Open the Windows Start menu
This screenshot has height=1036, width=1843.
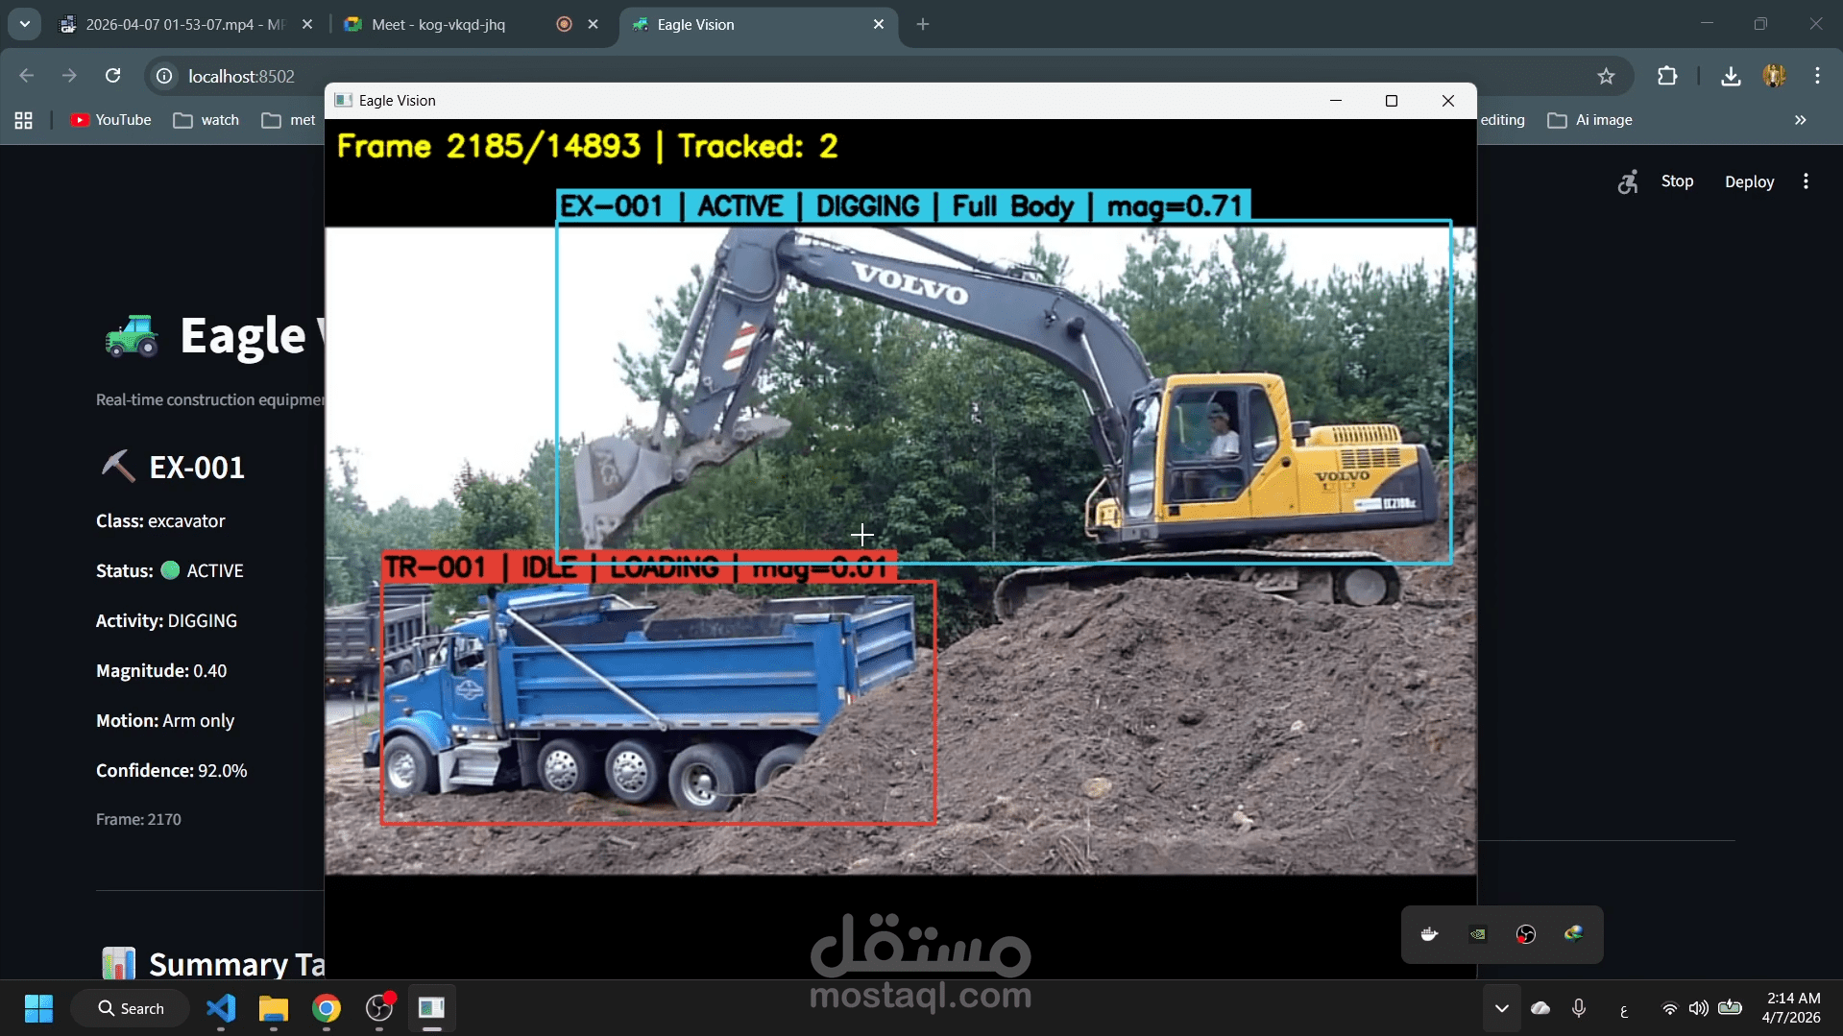point(38,1008)
